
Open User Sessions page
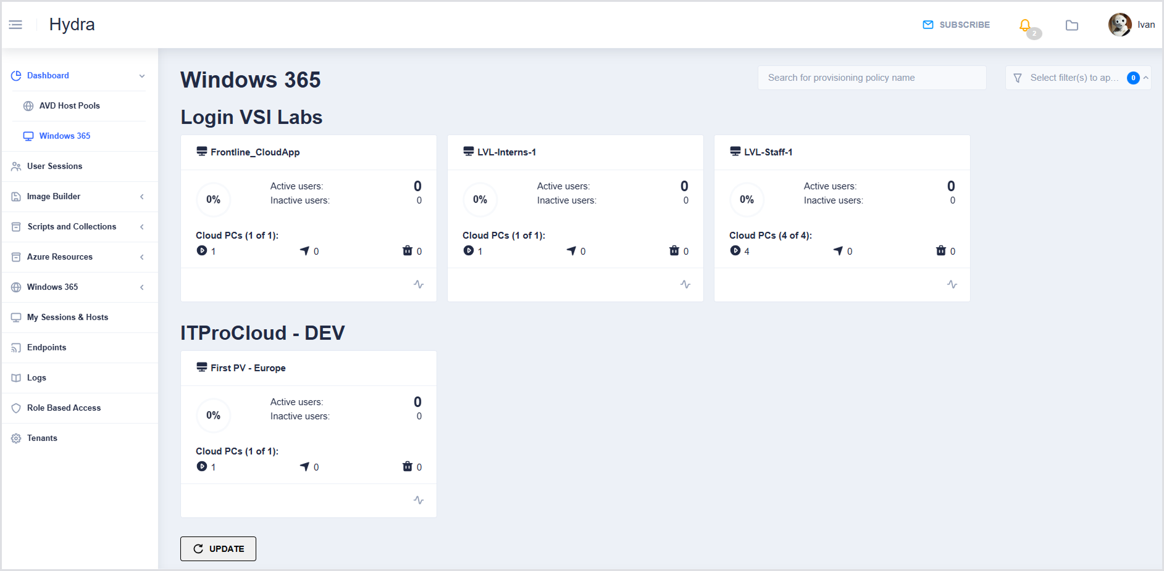(x=54, y=166)
